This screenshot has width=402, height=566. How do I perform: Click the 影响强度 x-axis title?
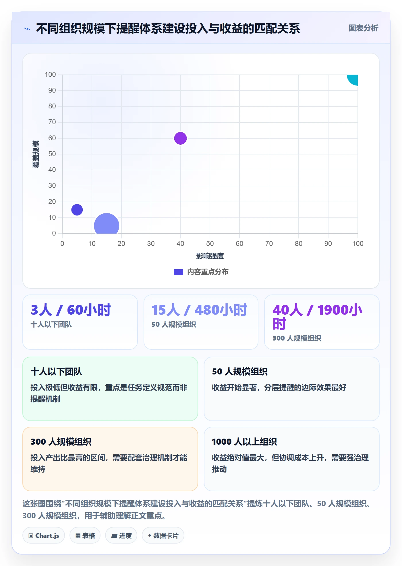coord(210,256)
